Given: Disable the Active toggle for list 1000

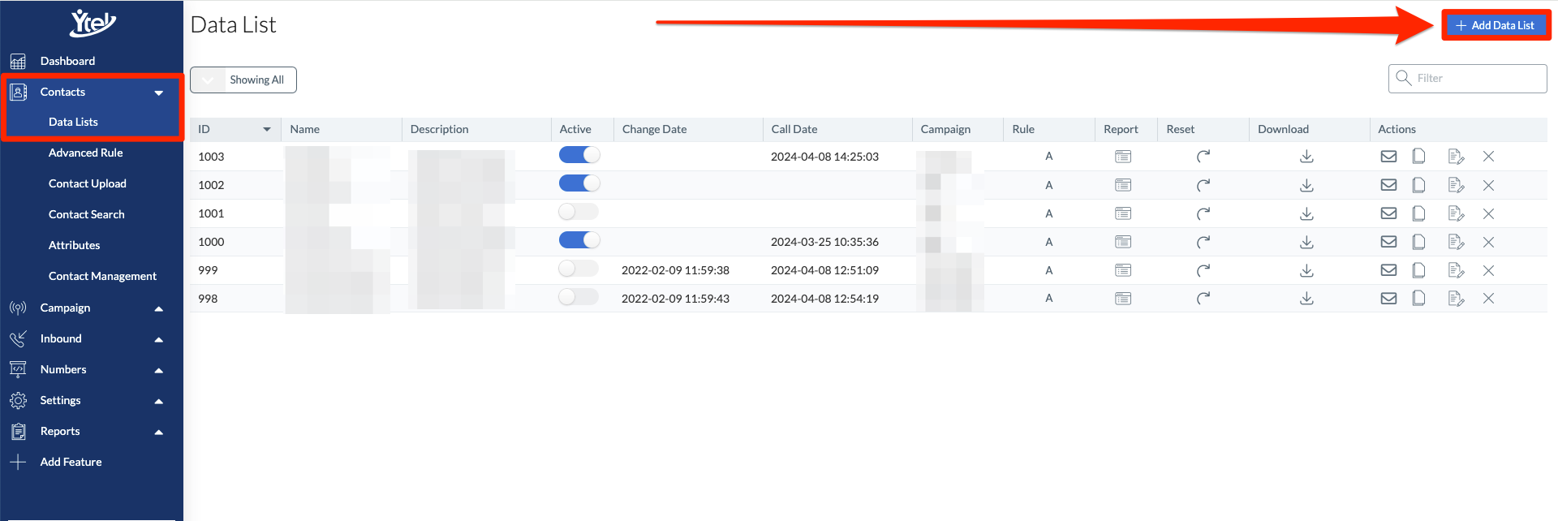Looking at the screenshot, I should pyautogui.click(x=579, y=240).
